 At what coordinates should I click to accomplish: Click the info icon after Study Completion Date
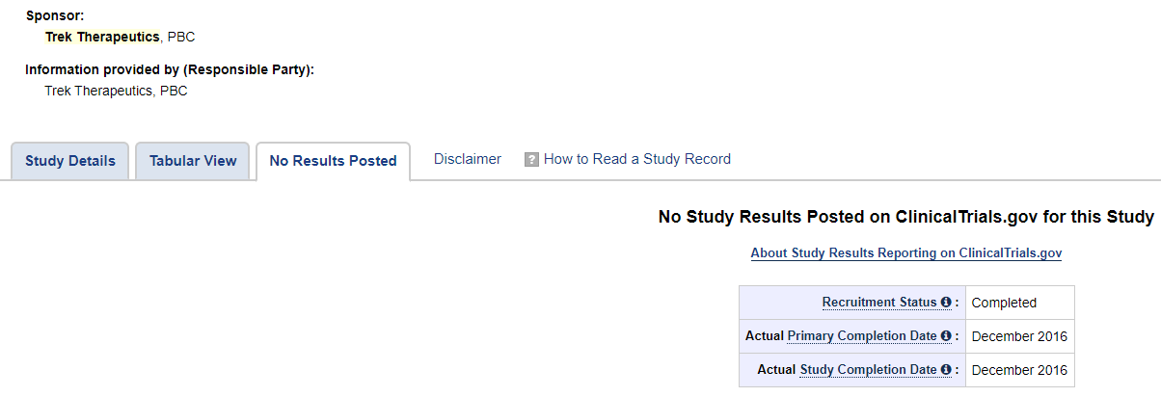tap(946, 370)
